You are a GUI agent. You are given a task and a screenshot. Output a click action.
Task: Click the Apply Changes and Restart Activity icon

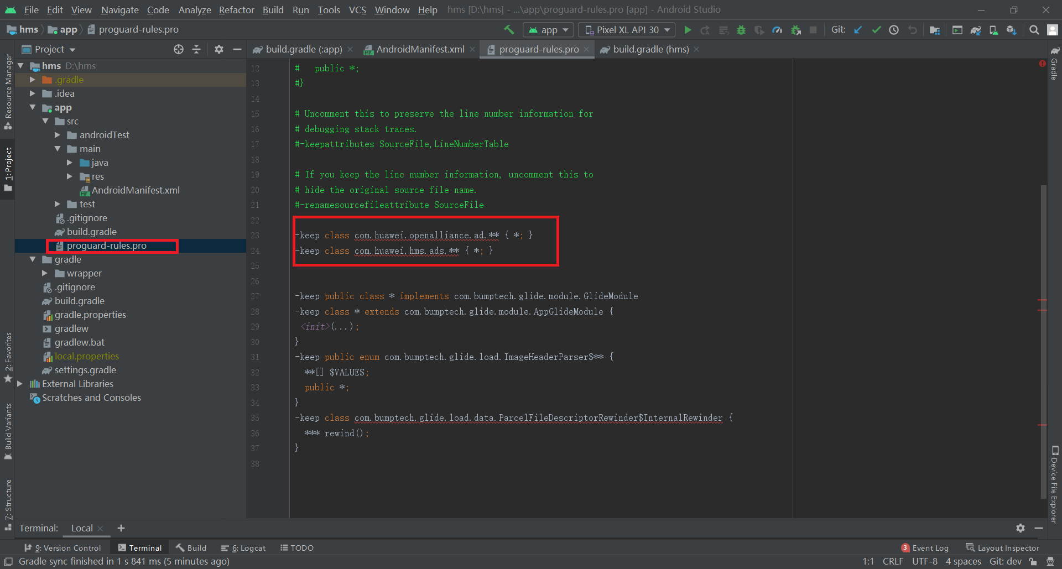(705, 30)
